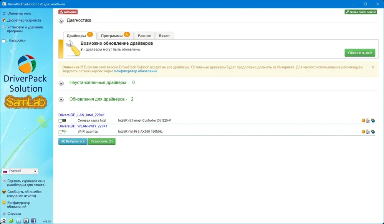Image resolution: width=384 pixels, height=224 pixels.
Task: Collapse the Обновления для драйверов section
Action: tap(61, 100)
